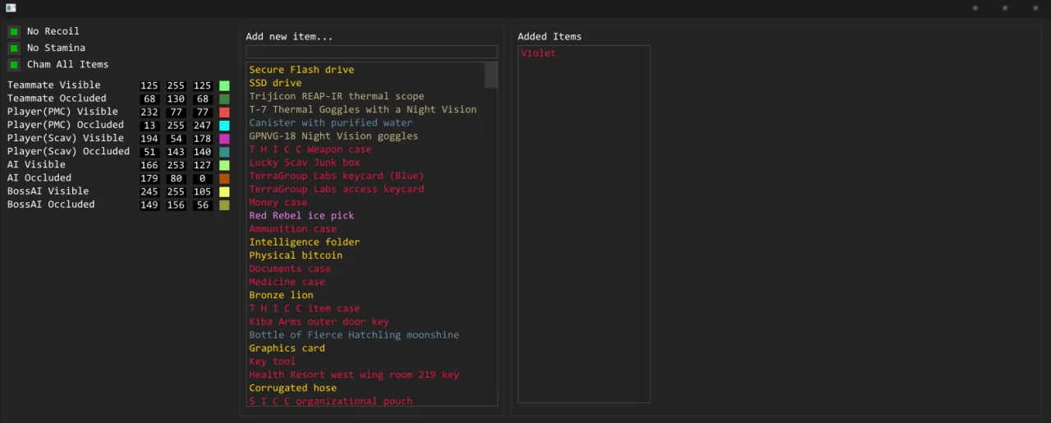Open the Player(PMC) Occluded cyan swatch
1051x423 pixels.
[224, 126]
